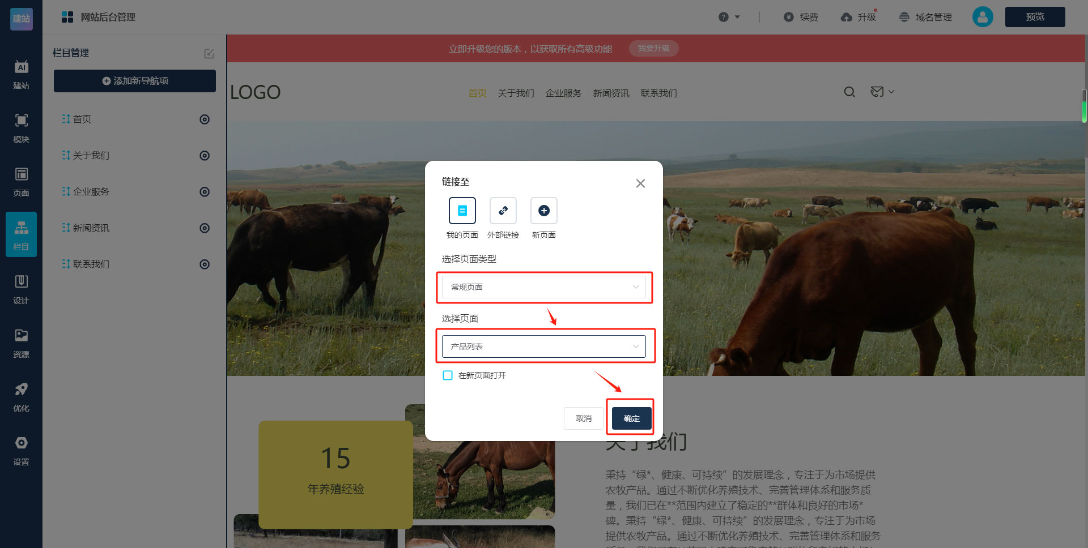Open settings gear for 企业服务 row
Viewport: 1088px width, 548px height.
pyautogui.click(x=205, y=192)
